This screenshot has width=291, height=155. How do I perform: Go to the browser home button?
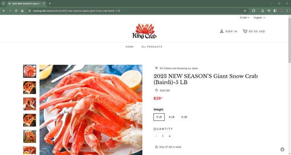pos(22,11)
